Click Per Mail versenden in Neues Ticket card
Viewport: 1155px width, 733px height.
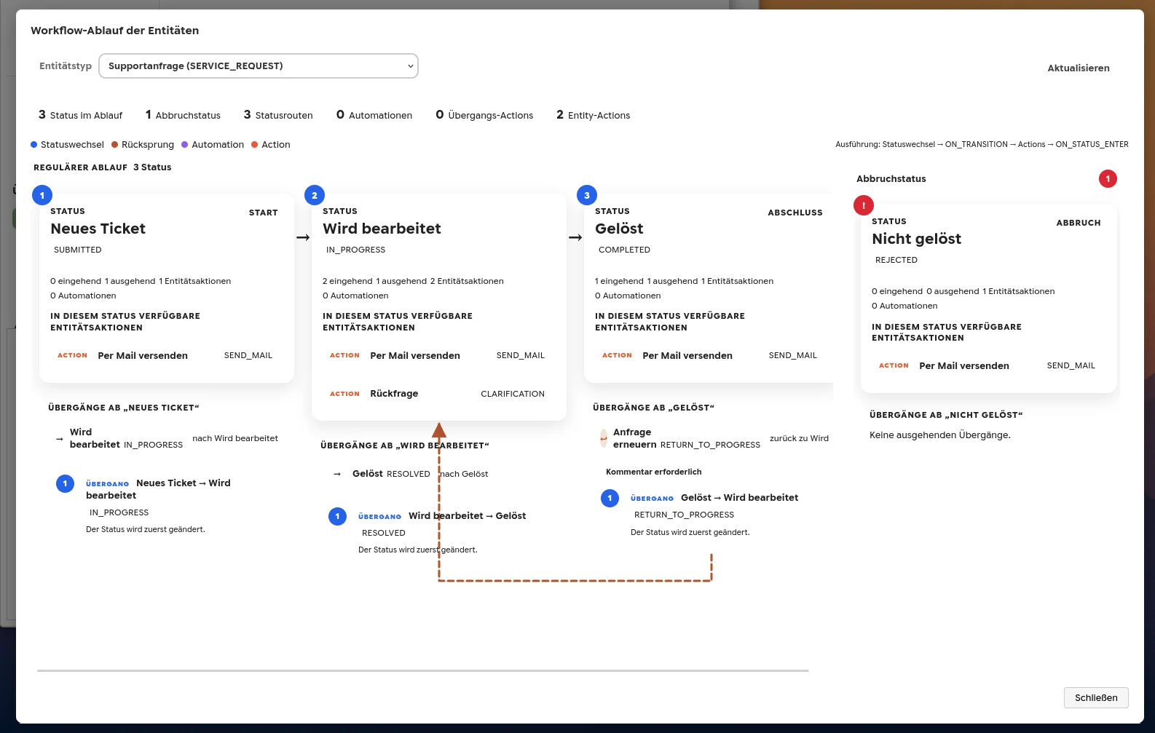[143, 355]
